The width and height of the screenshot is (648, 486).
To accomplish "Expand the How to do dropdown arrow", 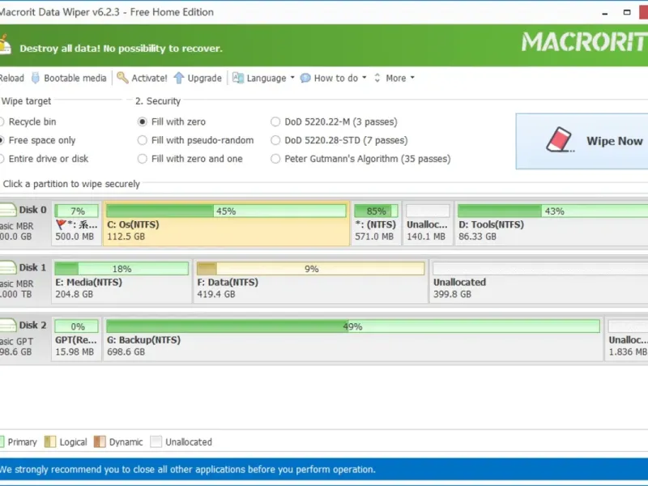I will pyautogui.click(x=364, y=78).
